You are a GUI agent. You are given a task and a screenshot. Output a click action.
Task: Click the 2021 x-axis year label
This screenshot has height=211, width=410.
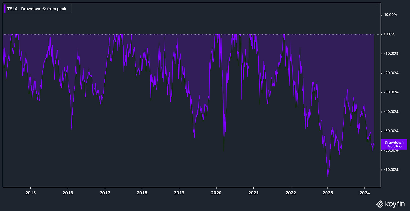point(253,193)
